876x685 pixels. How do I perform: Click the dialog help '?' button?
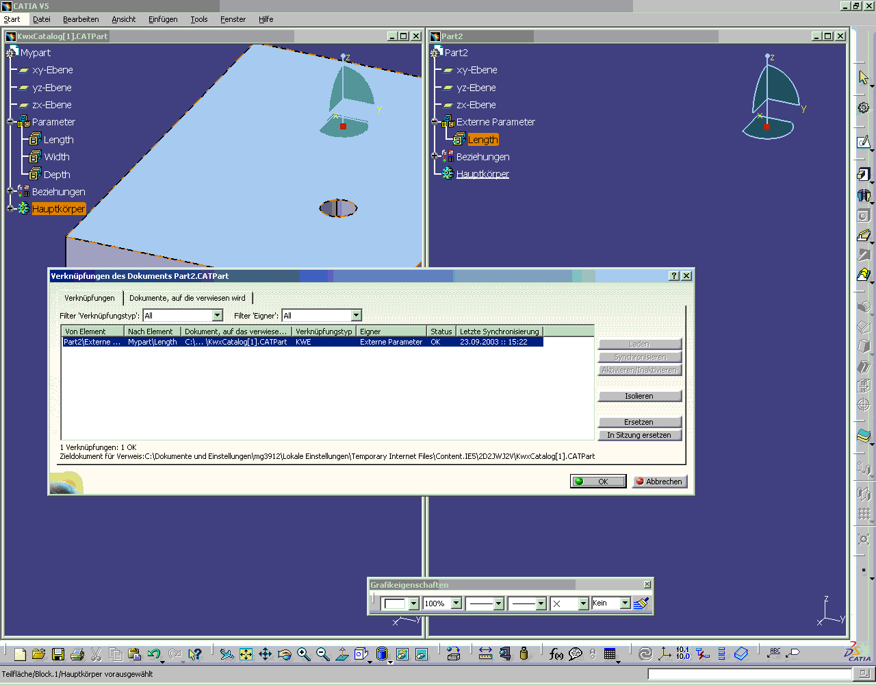[x=674, y=275]
